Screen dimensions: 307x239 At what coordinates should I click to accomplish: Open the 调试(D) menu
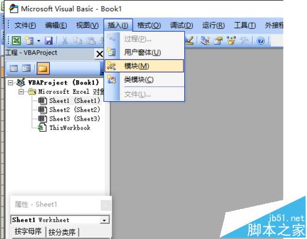(182, 25)
